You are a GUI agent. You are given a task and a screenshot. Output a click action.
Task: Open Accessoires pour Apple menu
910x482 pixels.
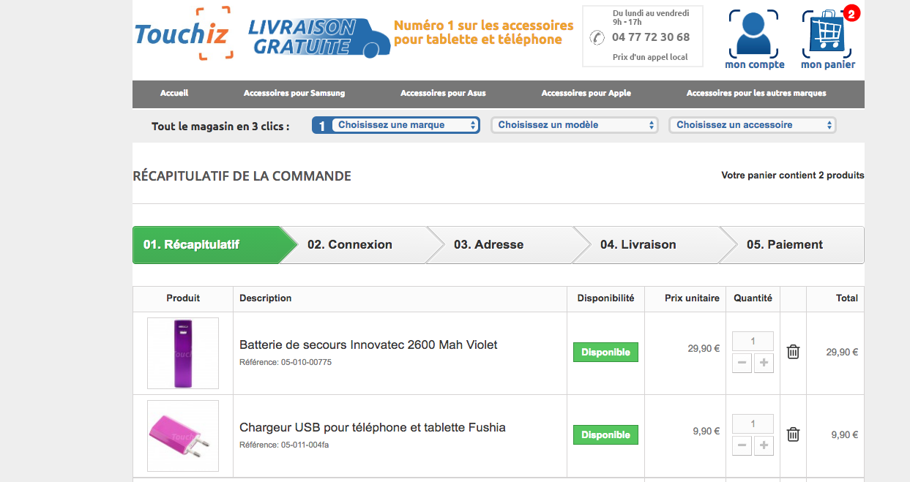(x=586, y=93)
